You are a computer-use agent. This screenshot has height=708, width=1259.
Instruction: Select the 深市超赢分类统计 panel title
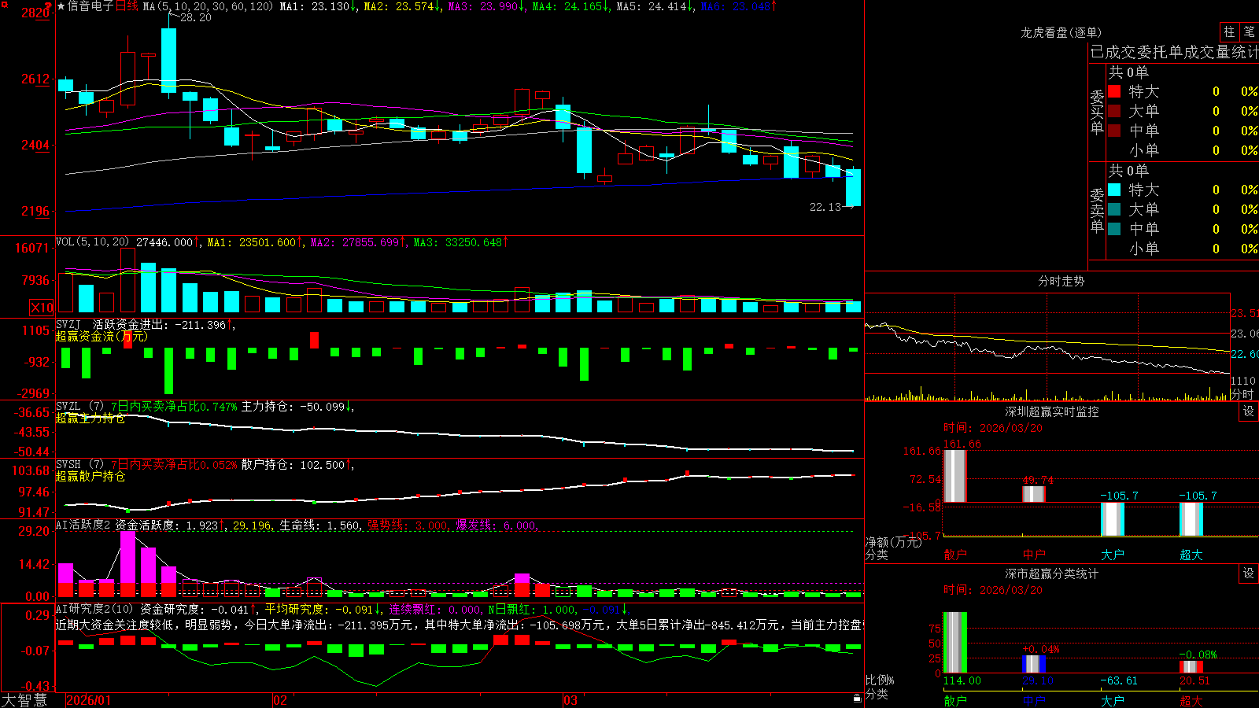pos(1051,573)
